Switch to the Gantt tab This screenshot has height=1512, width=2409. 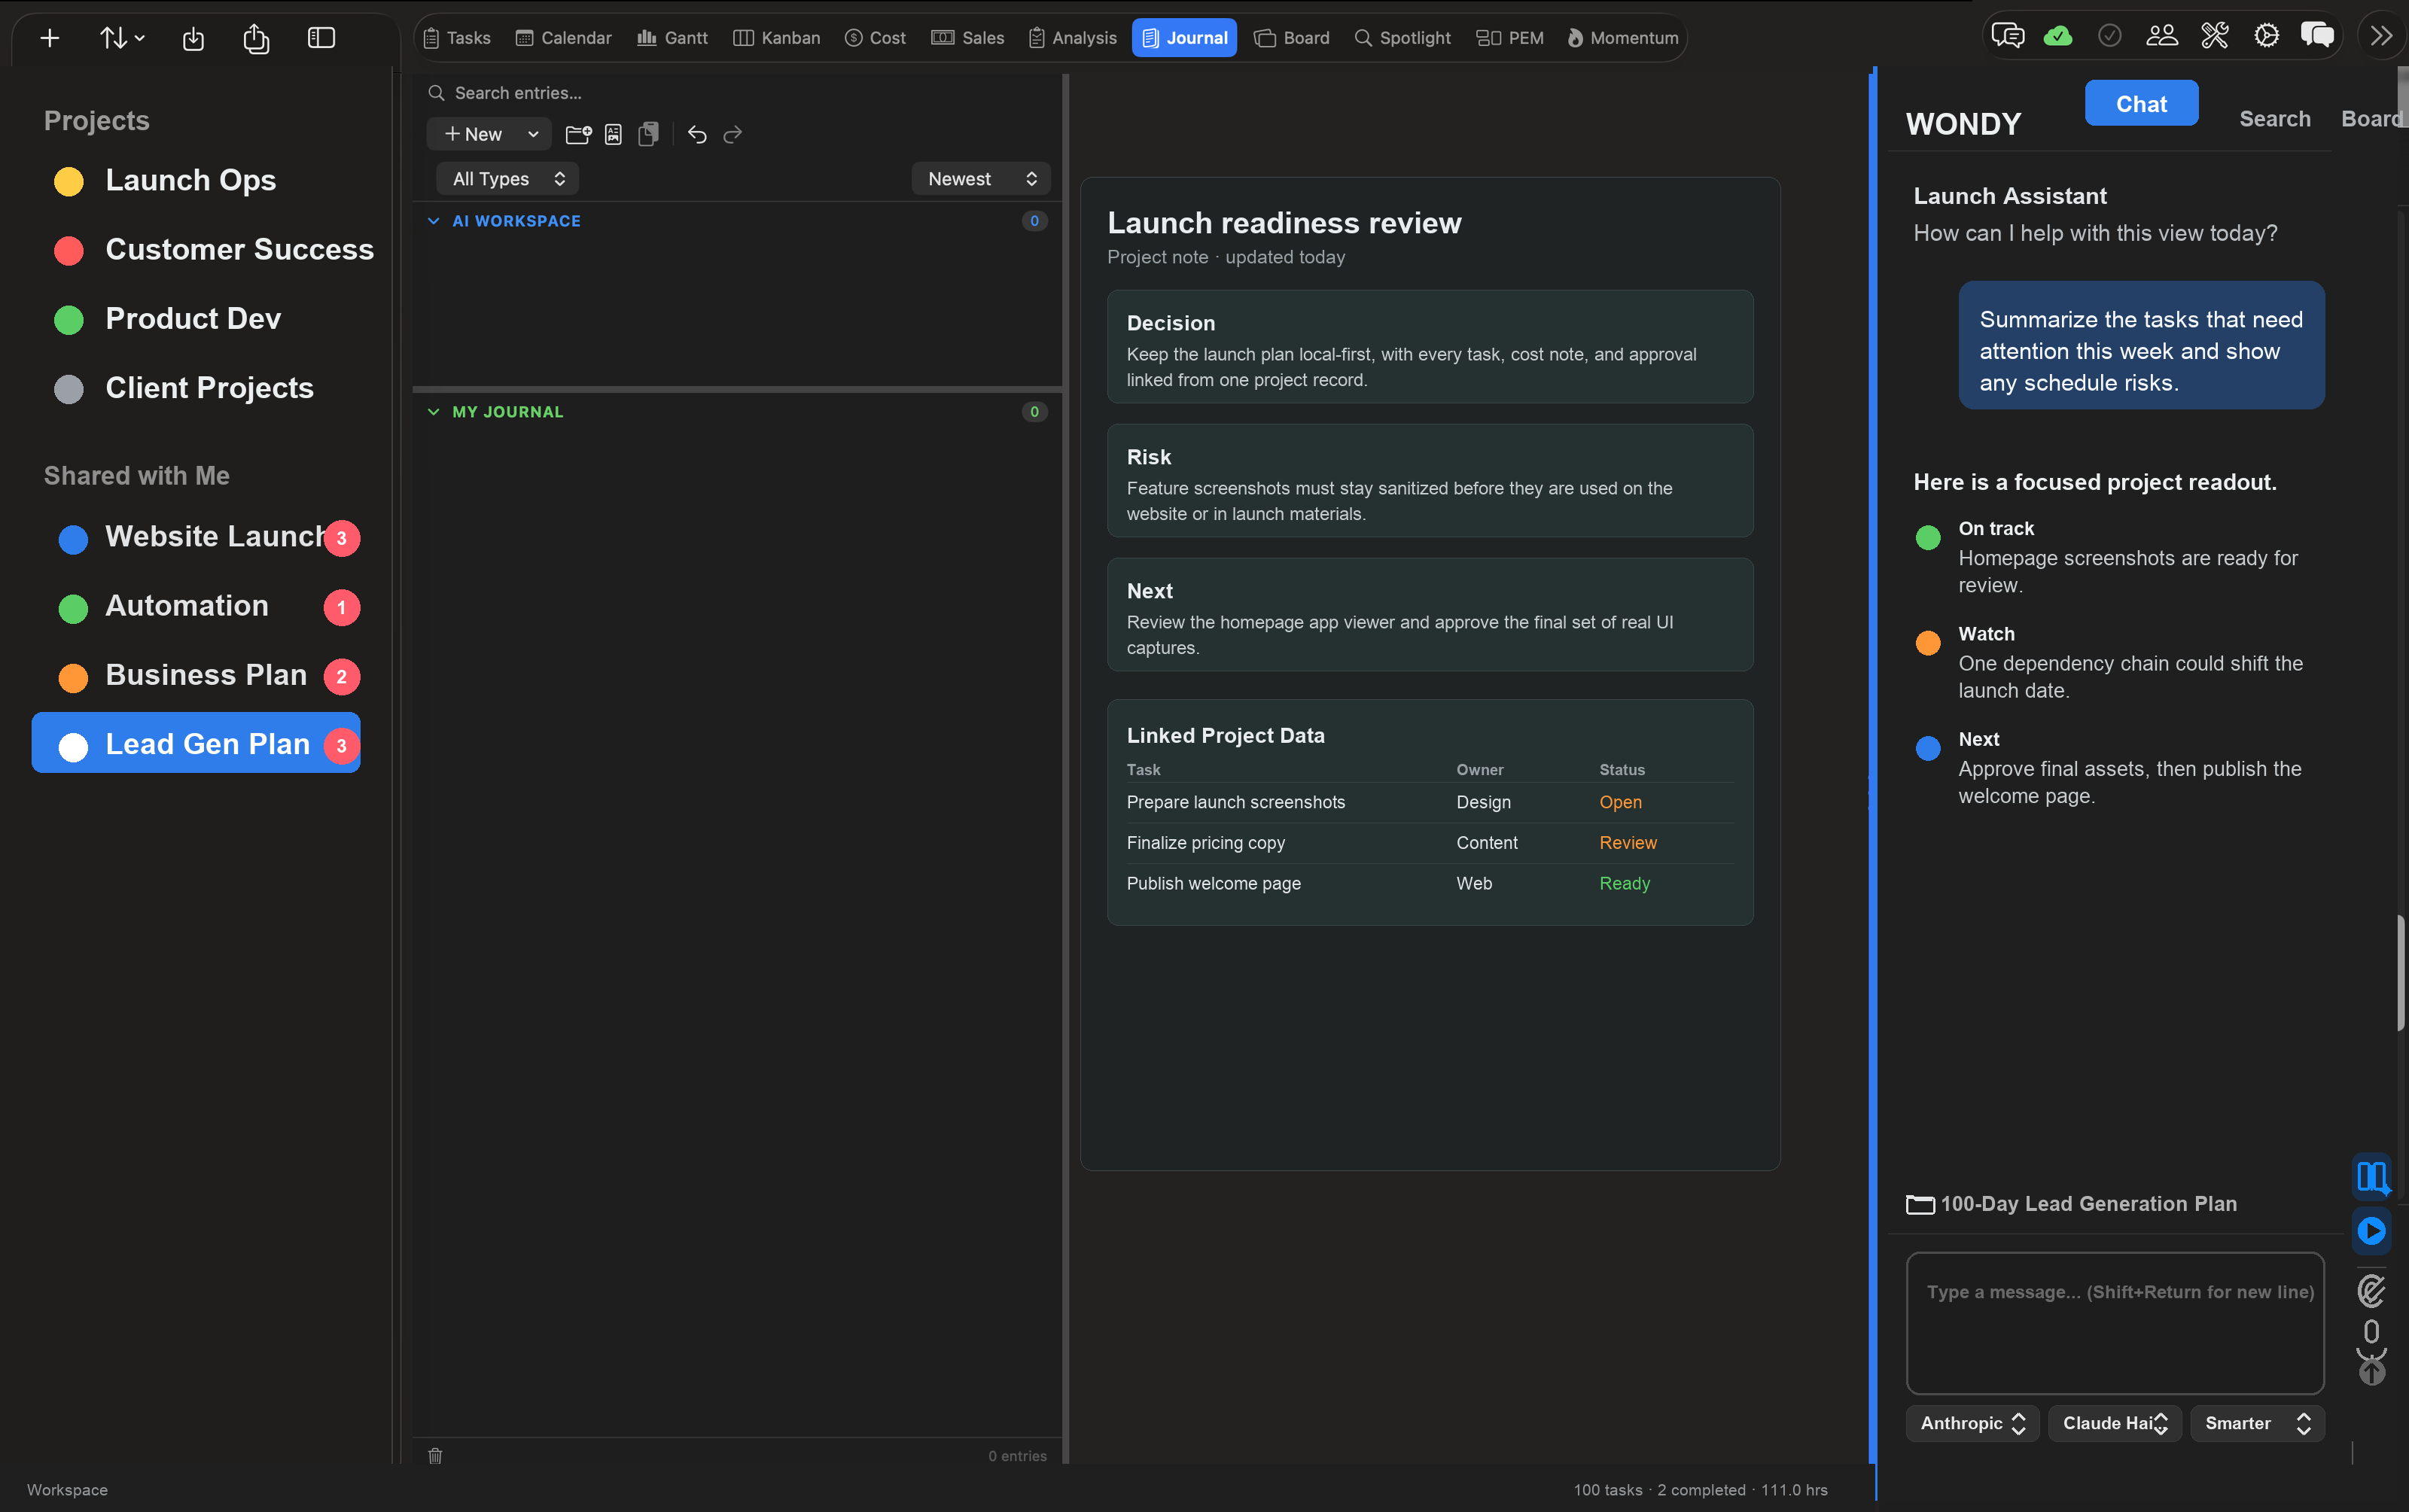(x=672, y=38)
